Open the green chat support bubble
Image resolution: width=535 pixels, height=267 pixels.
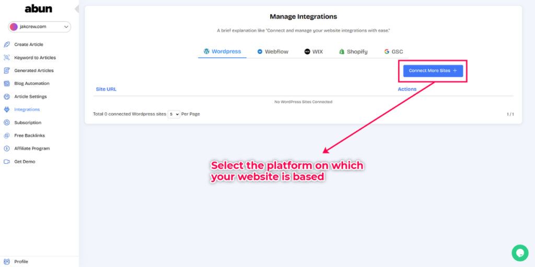[x=520, y=253]
